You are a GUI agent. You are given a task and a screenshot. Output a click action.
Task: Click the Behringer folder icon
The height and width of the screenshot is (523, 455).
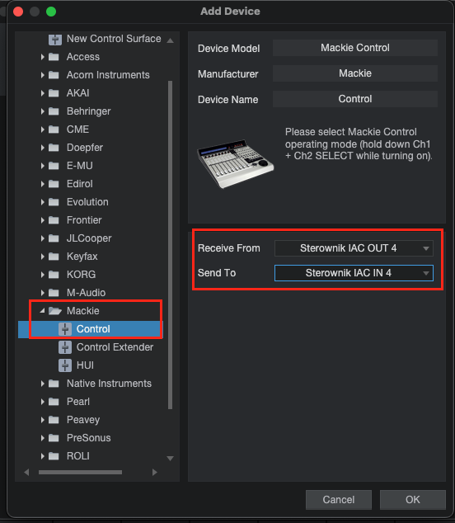point(54,111)
